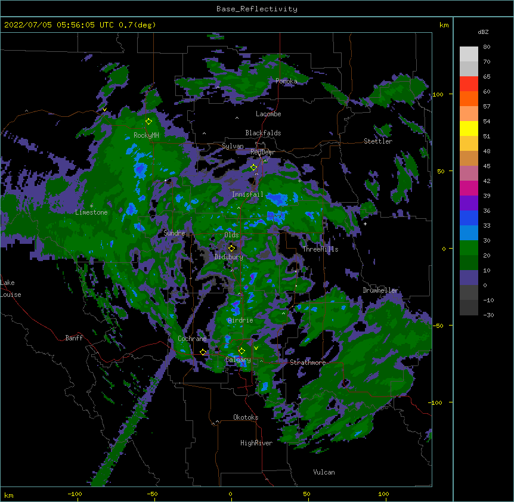Click the Sylvan label
The width and height of the screenshot is (514, 502).
click(233, 146)
